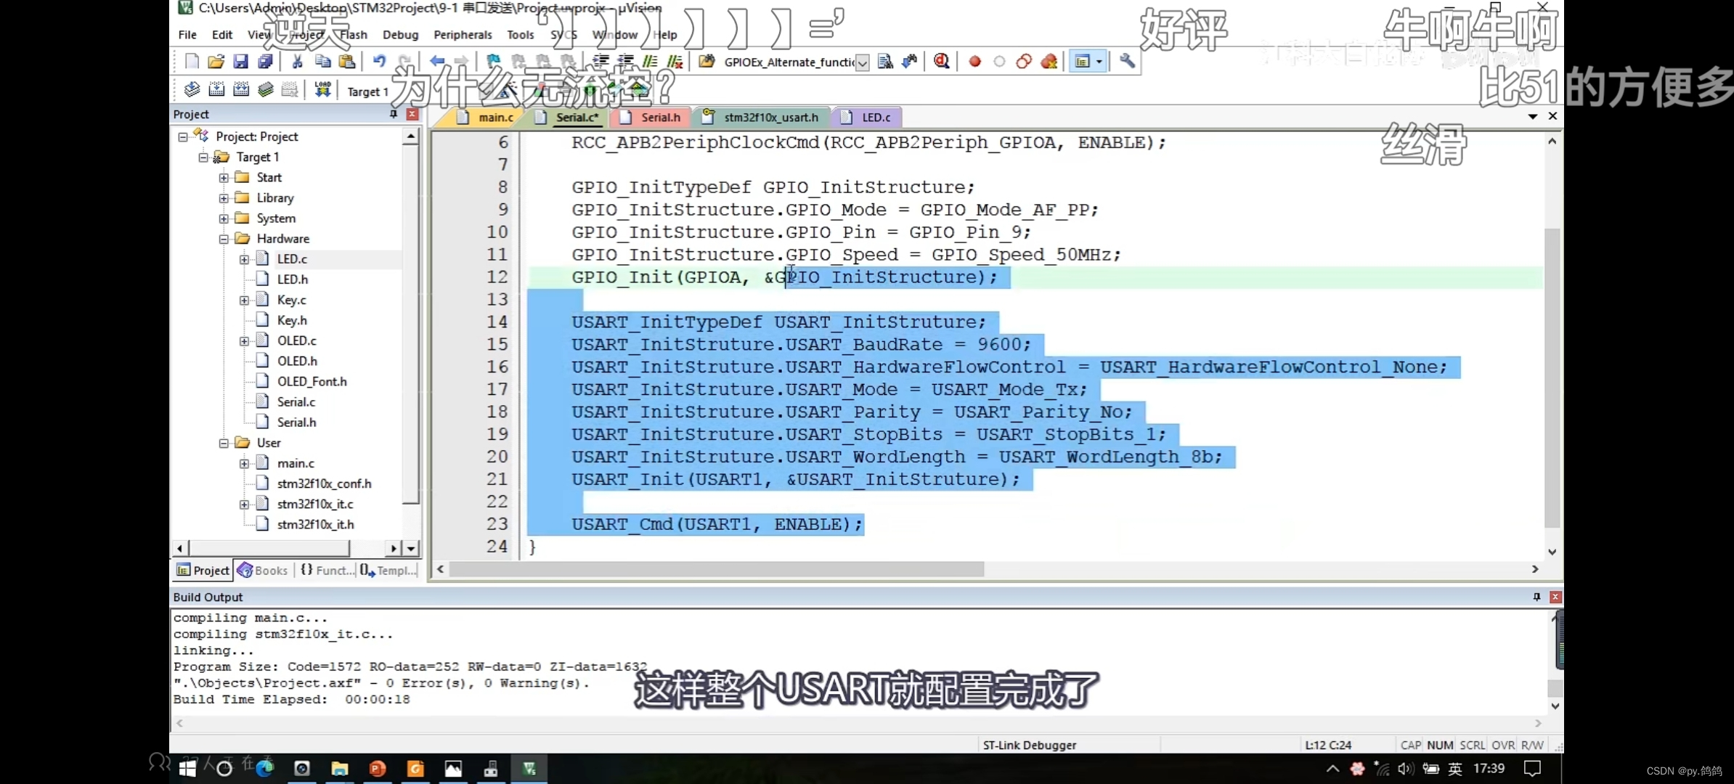Viewport: 1734px width, 784px height.
Task: Copy the selected code
Action: 322,62
